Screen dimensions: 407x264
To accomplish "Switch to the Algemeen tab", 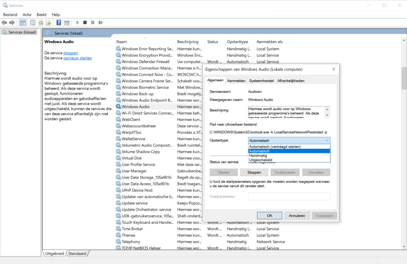I will 215,80.
